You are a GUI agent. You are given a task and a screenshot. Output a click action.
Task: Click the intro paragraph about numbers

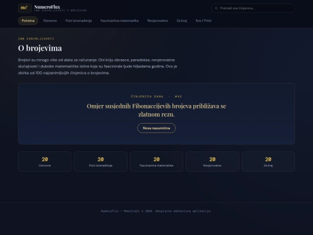[97, 66]
